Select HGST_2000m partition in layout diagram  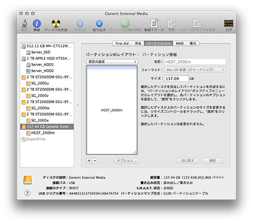coord(112,110)
